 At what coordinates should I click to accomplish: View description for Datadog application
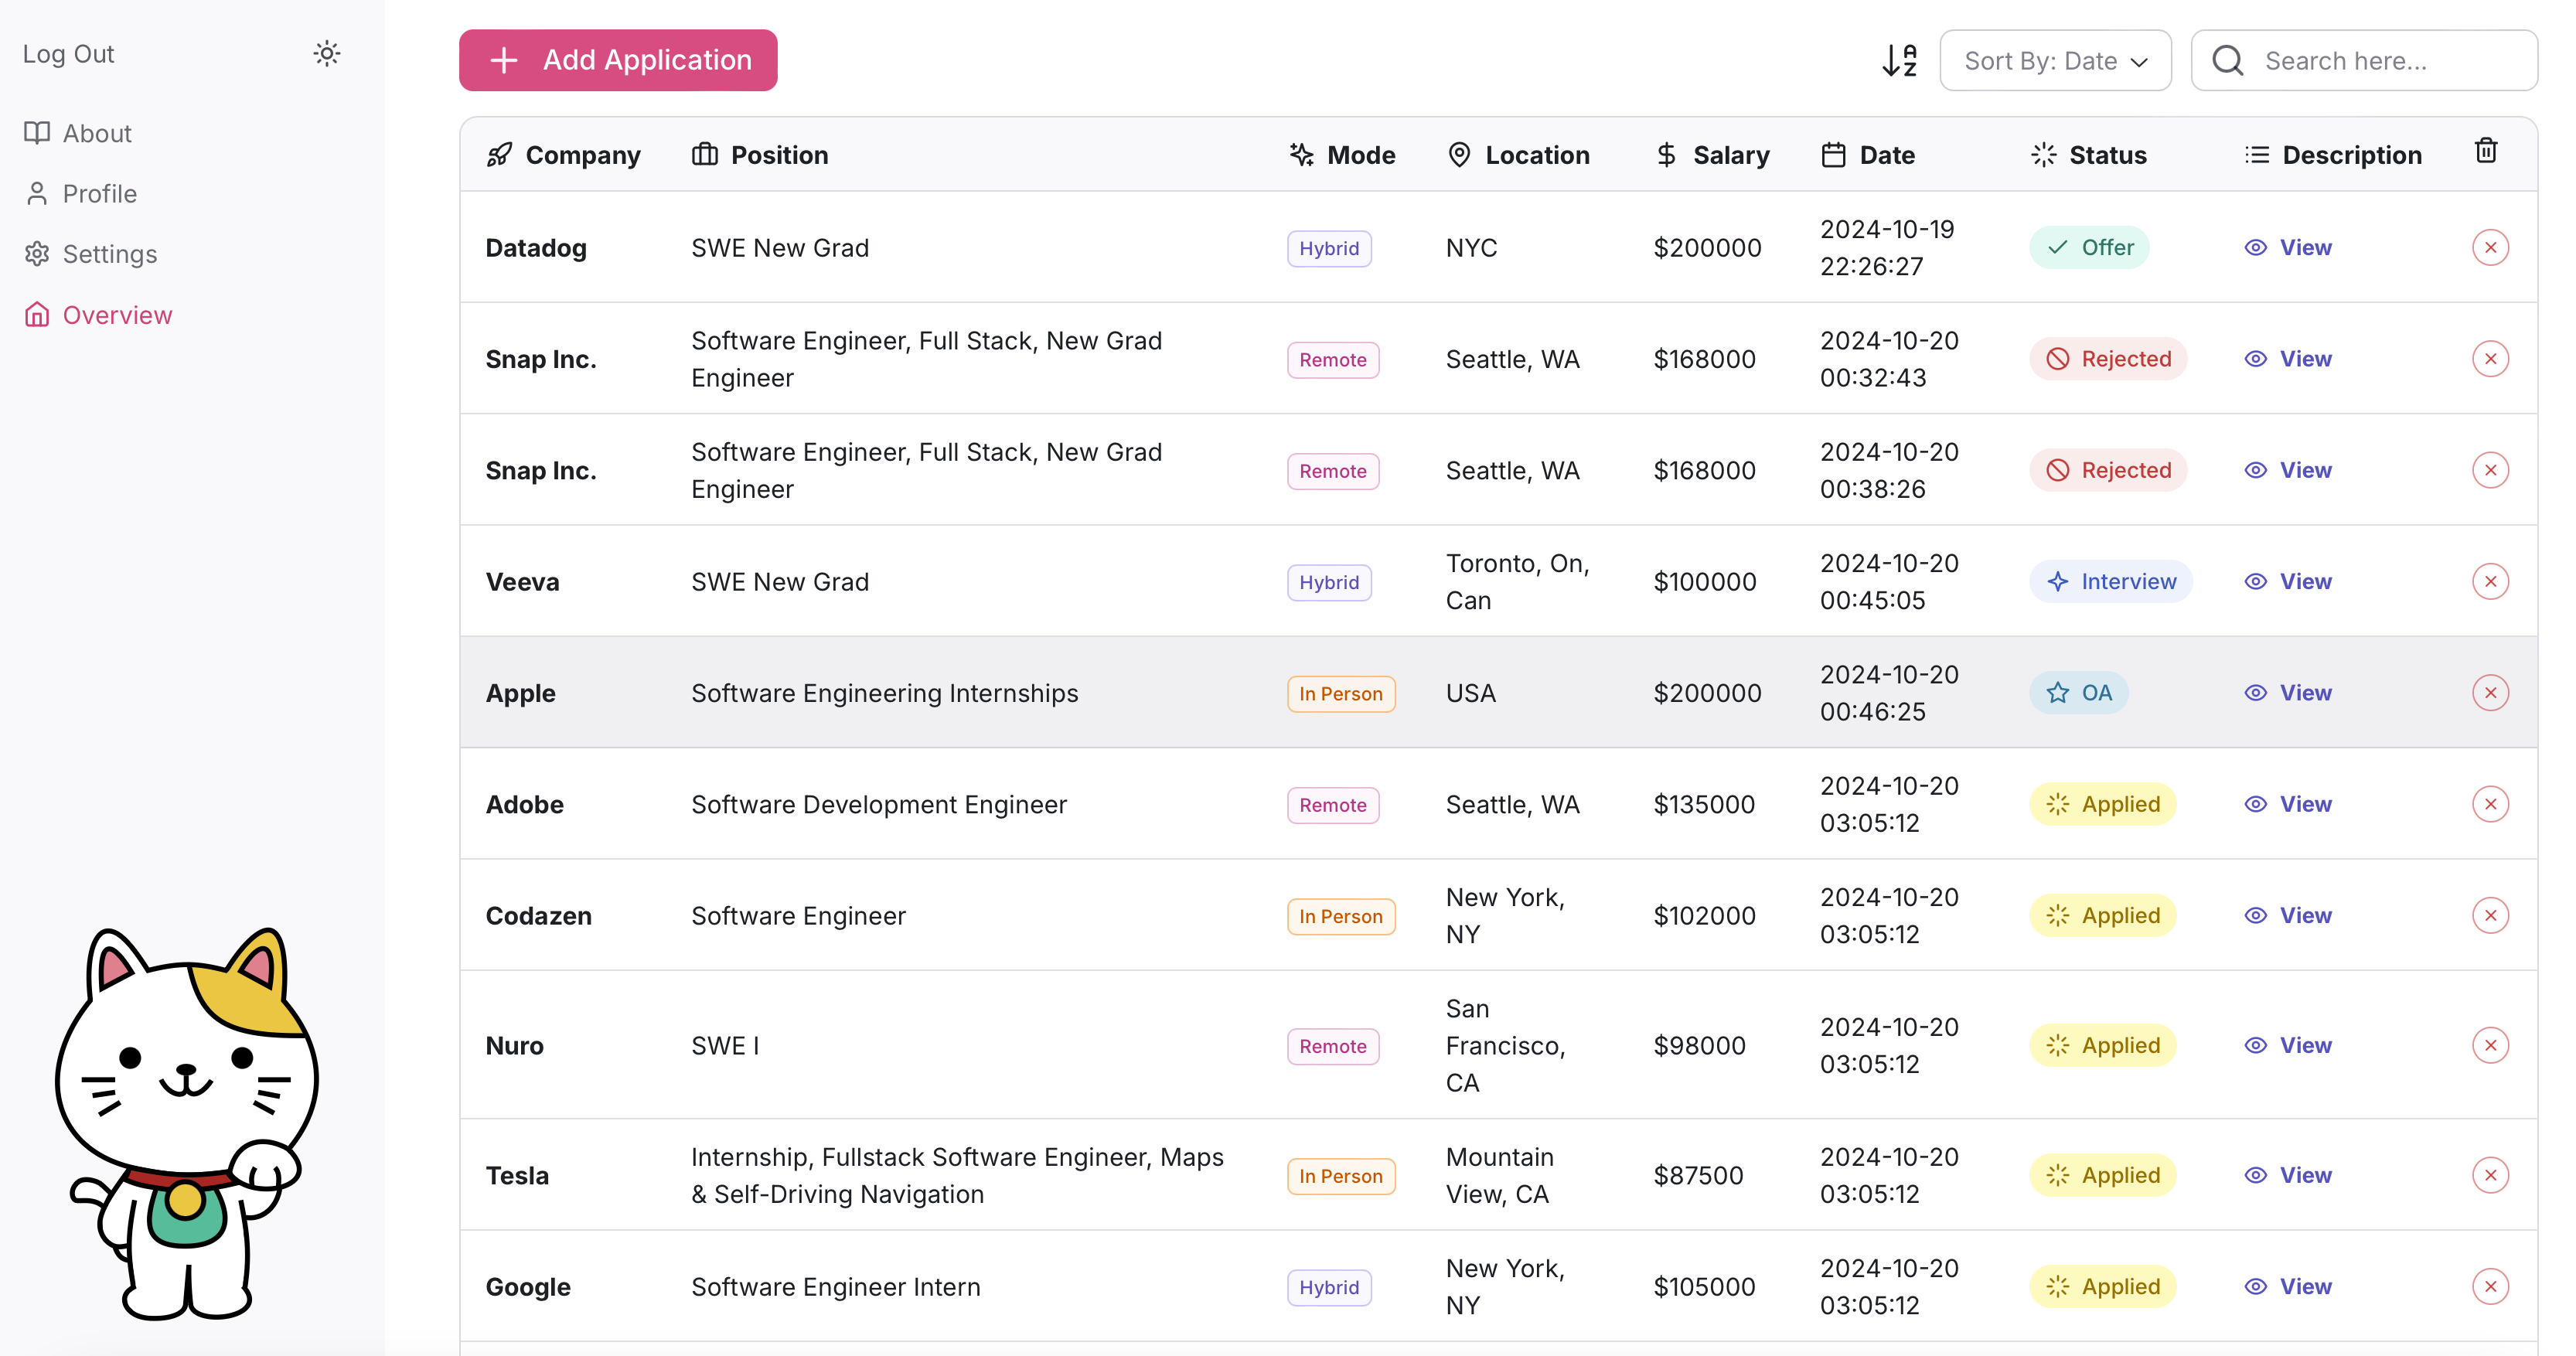click(2288, 247)
